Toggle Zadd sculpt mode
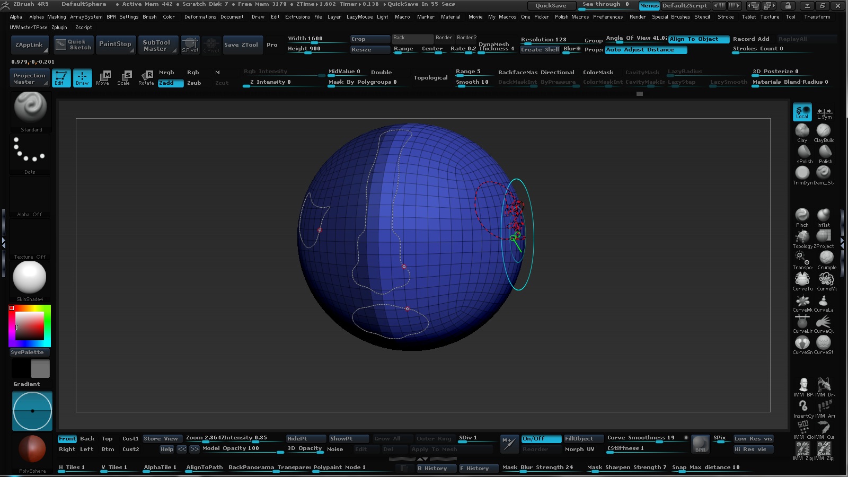Screen dimensions: 848x477 (x=170, y=83)
